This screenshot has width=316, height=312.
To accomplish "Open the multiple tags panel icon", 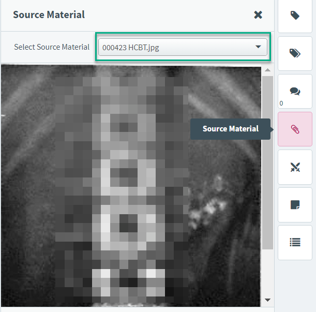I will pyautogui.click(x=295, y=53).
